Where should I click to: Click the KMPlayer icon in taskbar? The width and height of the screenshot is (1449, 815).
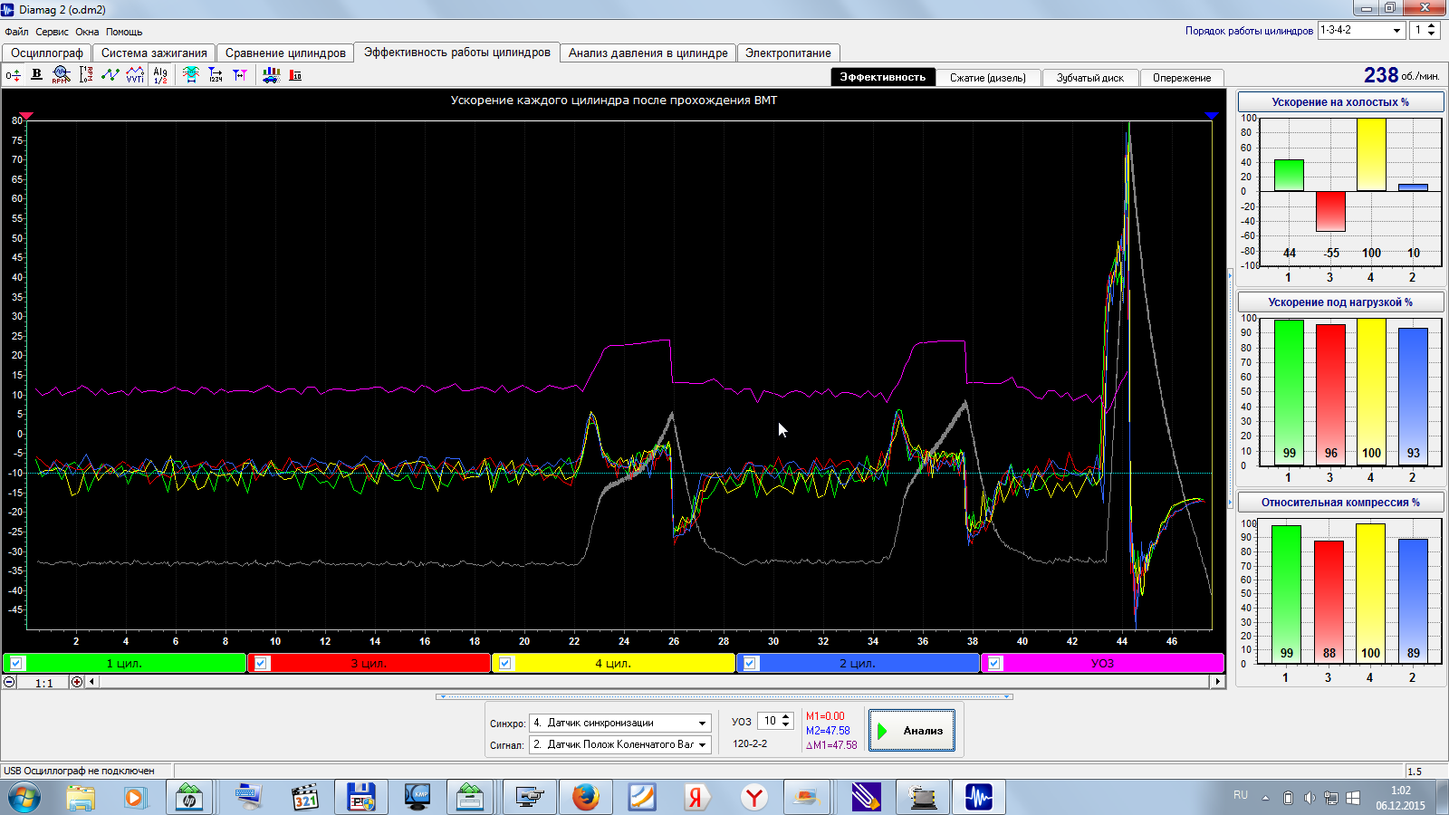(417, 798)
